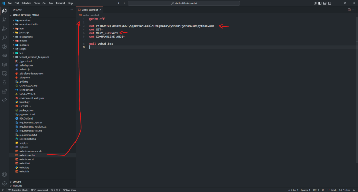Screen dimensions: 358x192
Task: Open the Accounts menu icon
Action: pos(4,175)
